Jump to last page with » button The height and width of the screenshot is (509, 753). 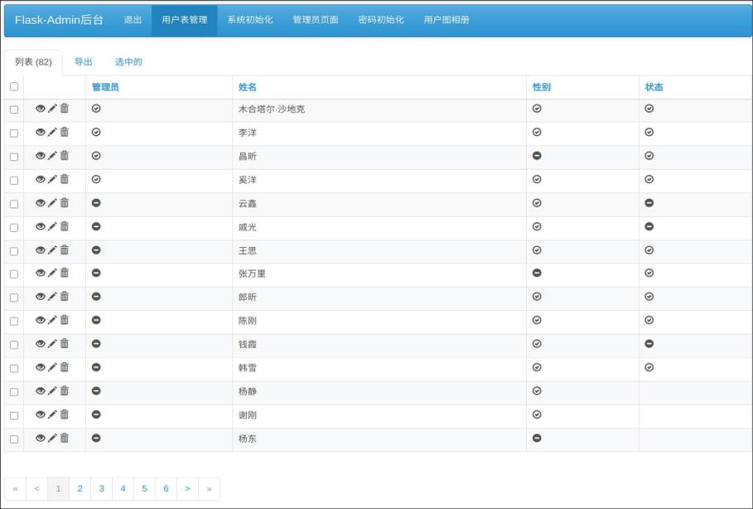point(209,488)
